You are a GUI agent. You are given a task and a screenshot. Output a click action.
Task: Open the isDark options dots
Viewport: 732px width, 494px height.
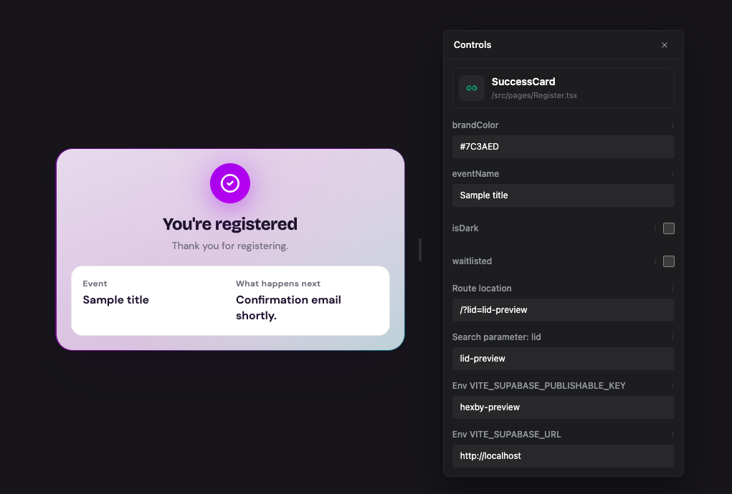click(x=655, y=228)
